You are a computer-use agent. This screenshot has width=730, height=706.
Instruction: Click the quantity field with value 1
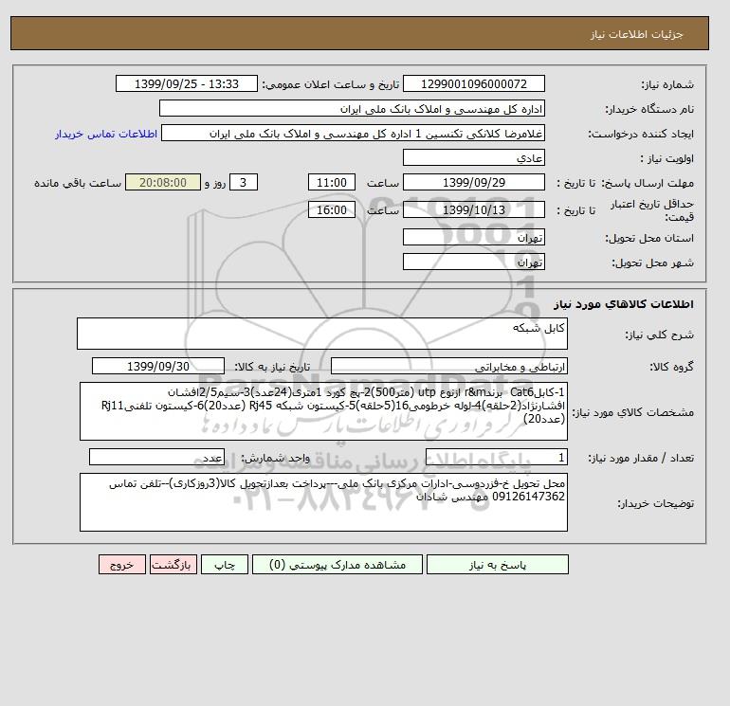point(497,457)
